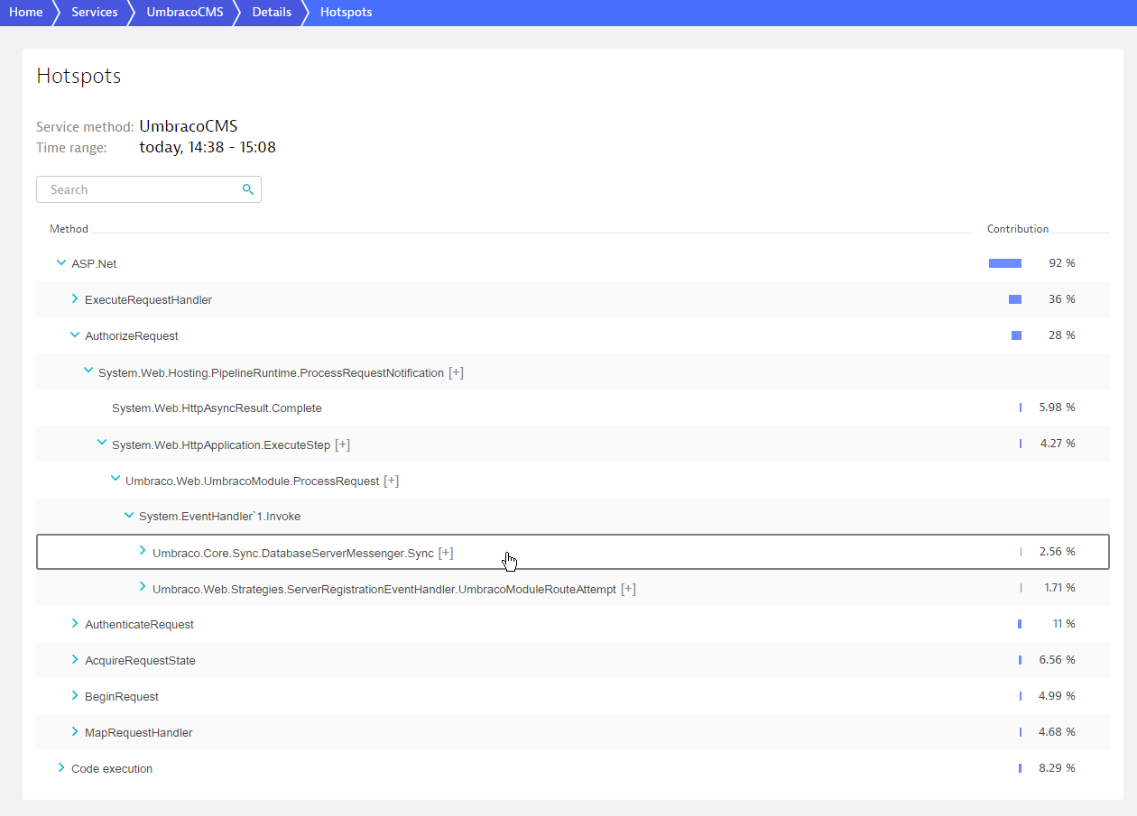This screenshot has width=1137, height=816.
Task: Expand the MapRequestHandler node
Action: tap(75, 731)
